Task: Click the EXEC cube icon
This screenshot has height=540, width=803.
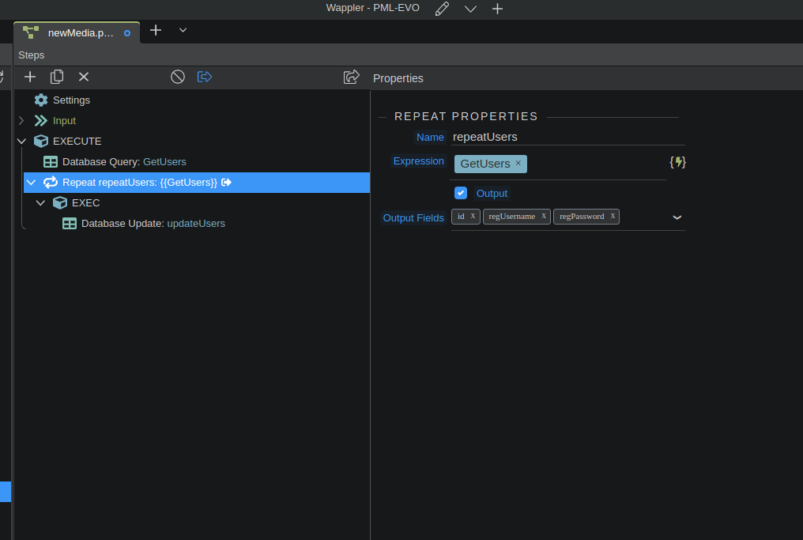Action: (x=60, y=203)
